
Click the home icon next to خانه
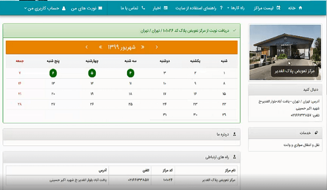click(300, 8)
